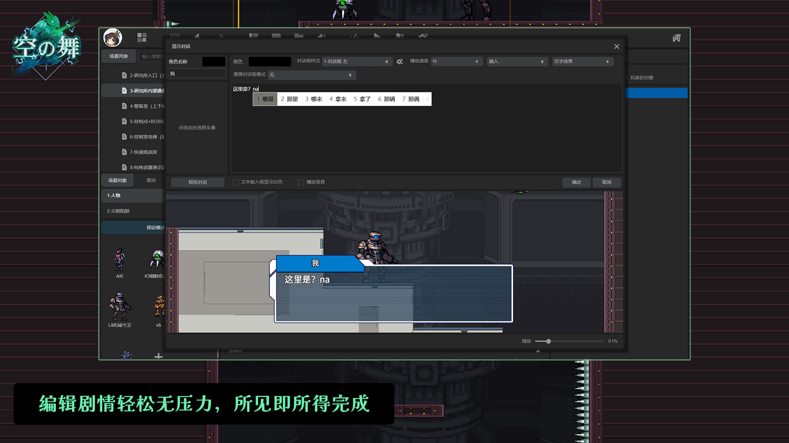Image resolution: width=789 pixels, height=443 pixels.
Task: Click the plus icon to add object
Action: pos(158,356)
